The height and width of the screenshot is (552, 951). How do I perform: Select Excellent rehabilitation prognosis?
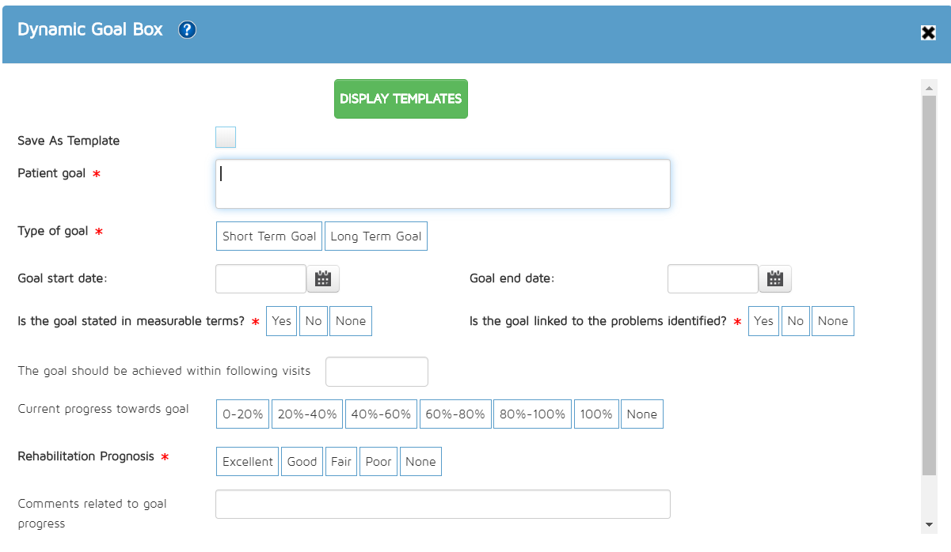pos(247,462)
